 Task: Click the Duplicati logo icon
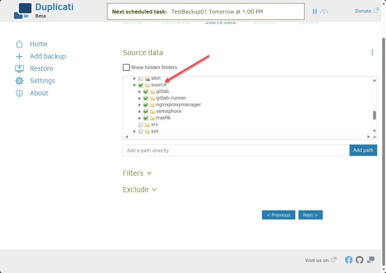click(x=23, y=11)
